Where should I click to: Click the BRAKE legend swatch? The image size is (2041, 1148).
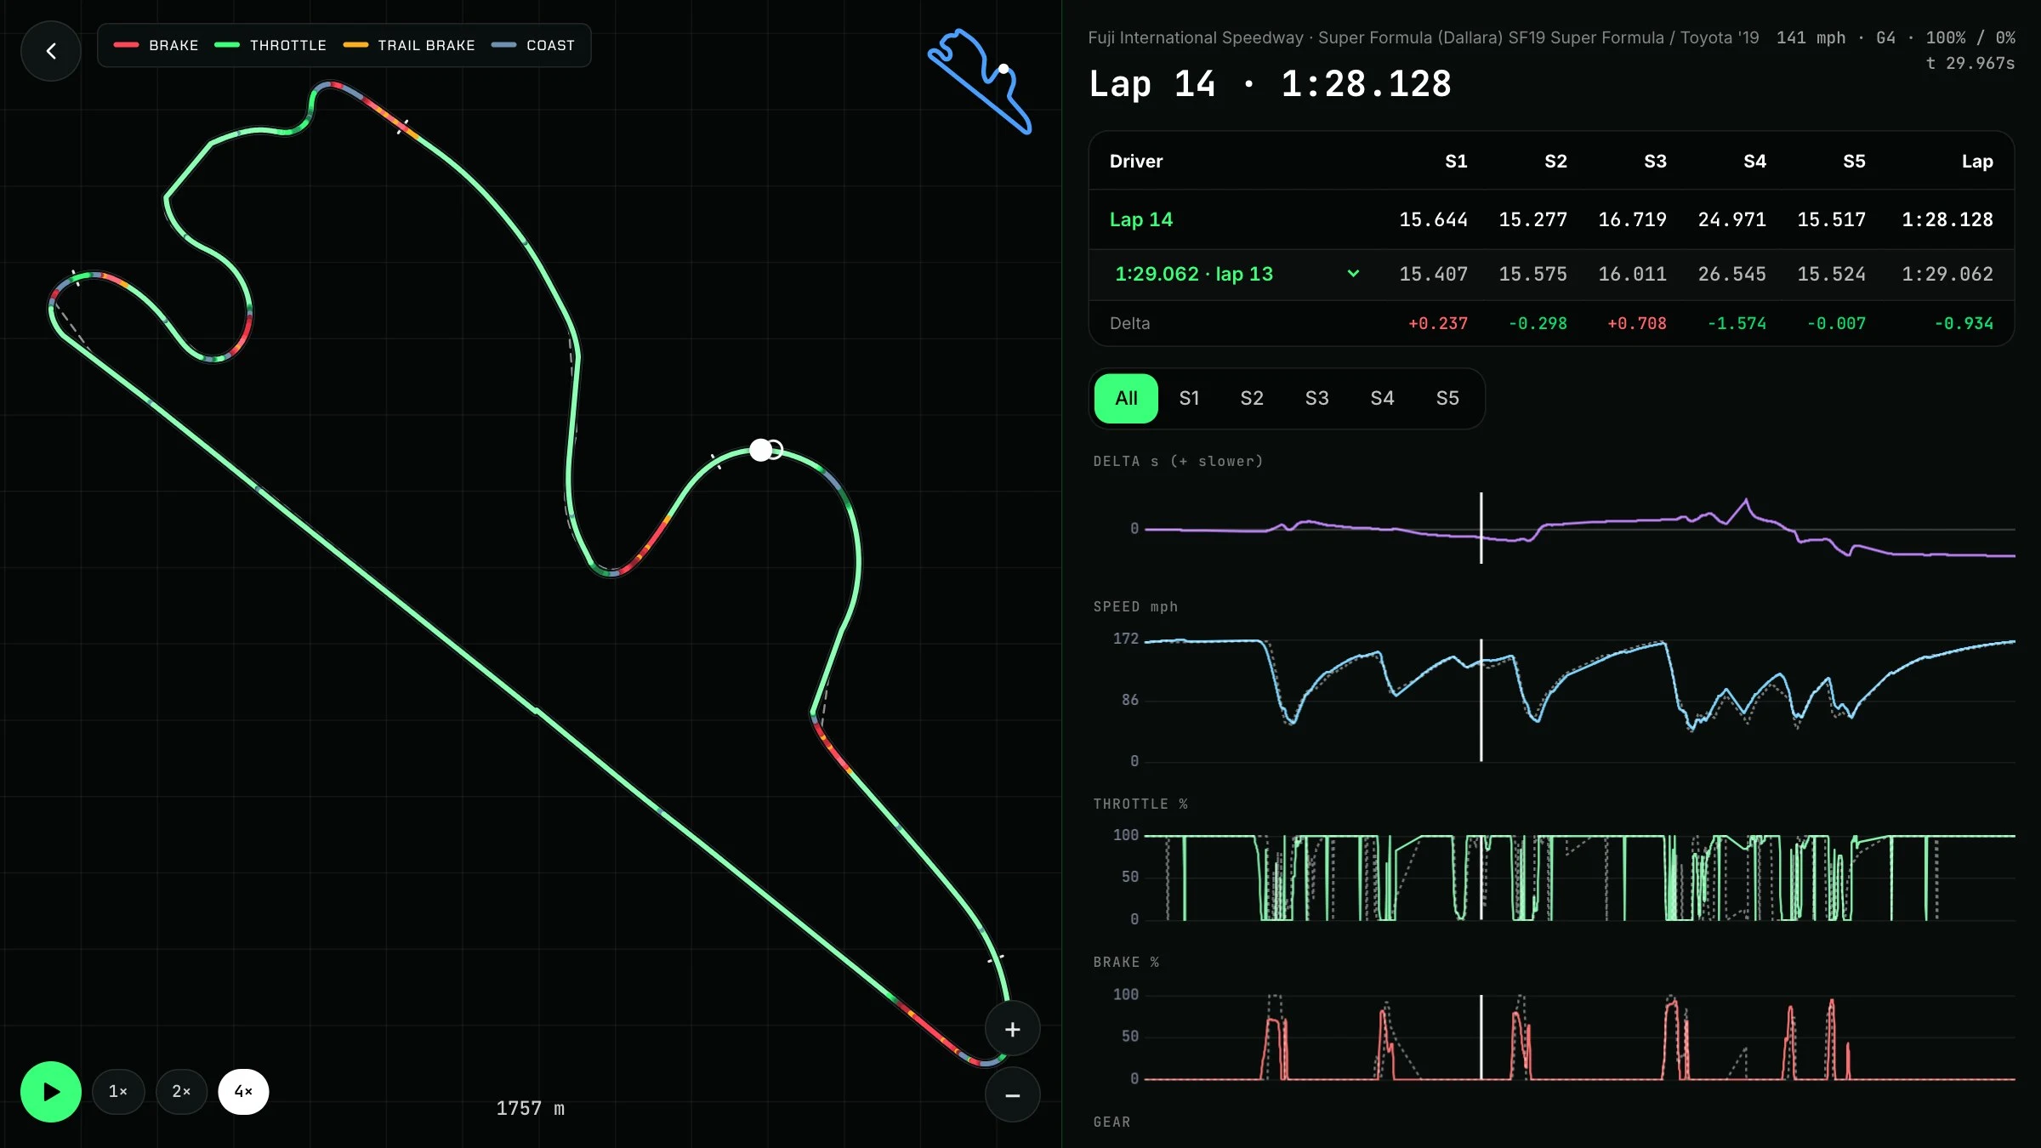[126, 45]
